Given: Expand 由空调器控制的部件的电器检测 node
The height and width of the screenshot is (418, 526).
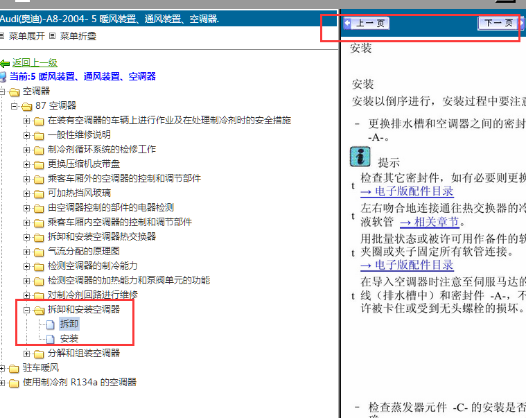Looking at the screenshot, I should tap(26, 209).
